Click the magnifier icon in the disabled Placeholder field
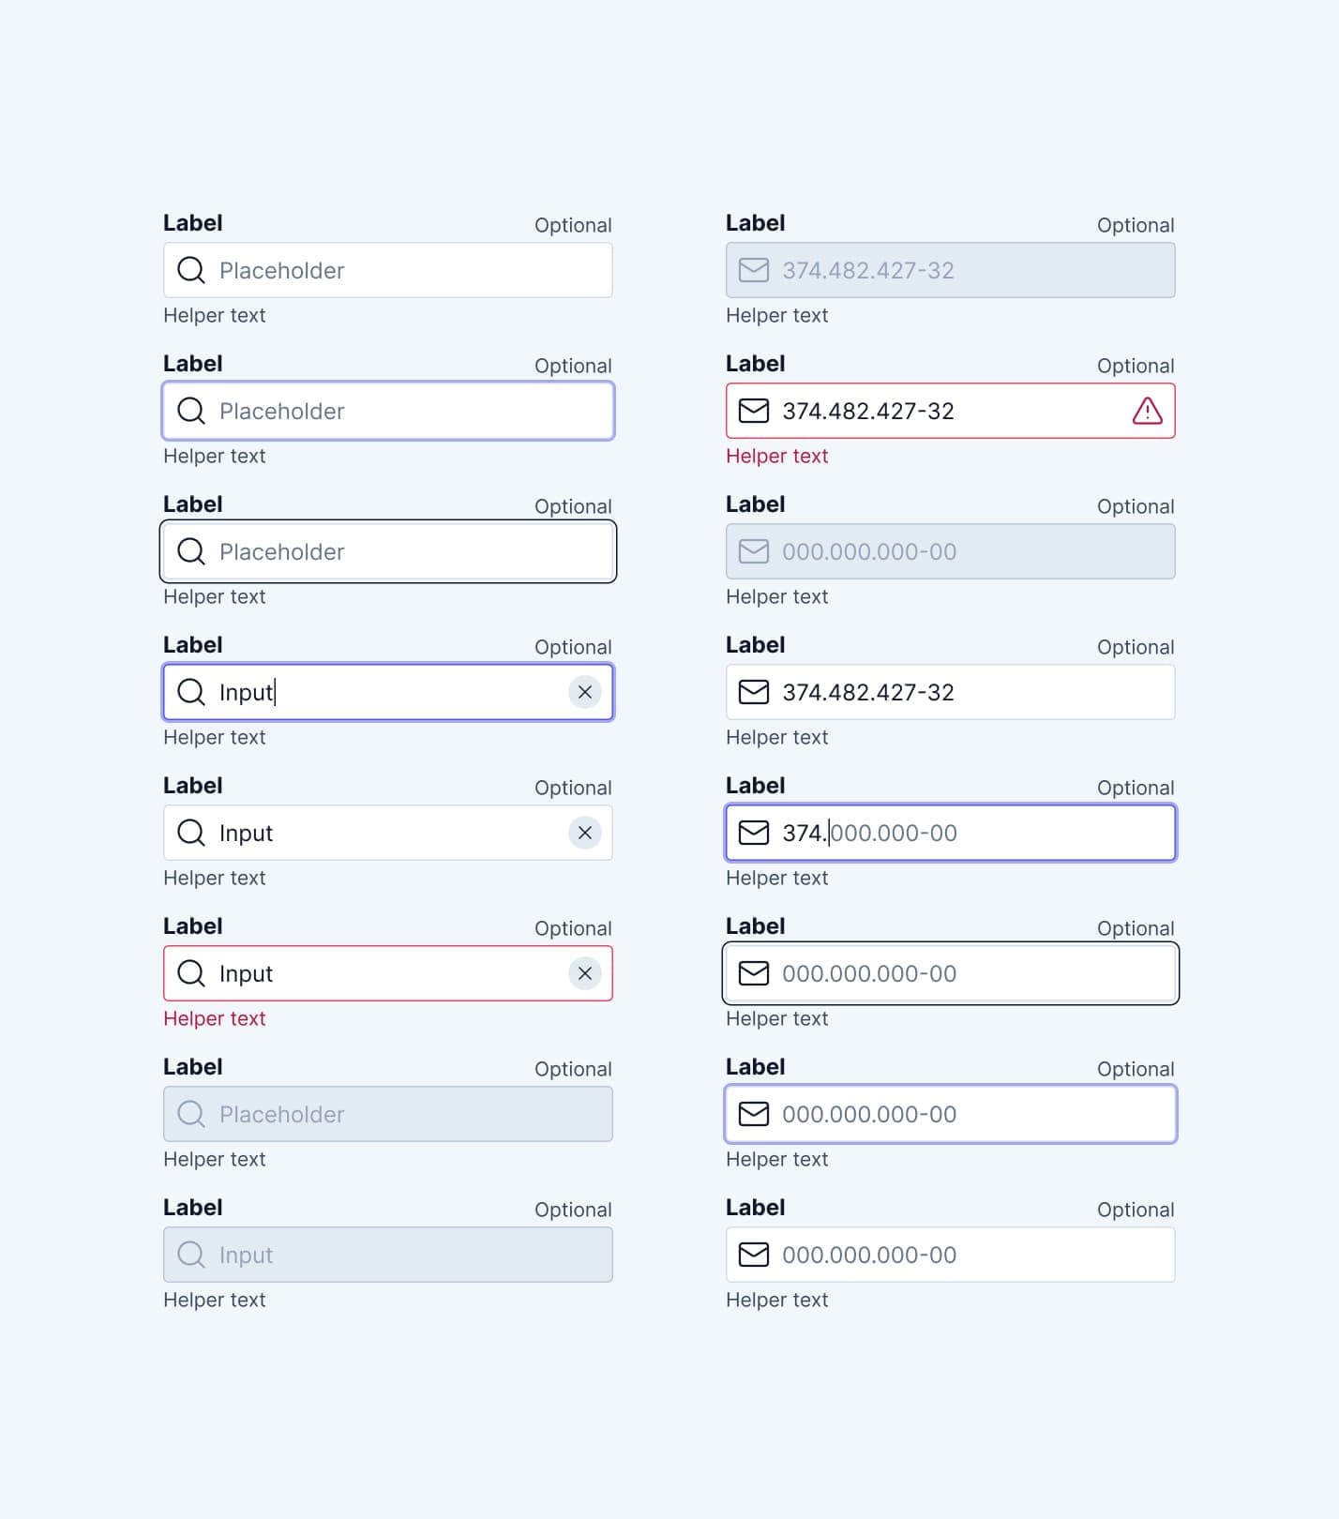 click(191, 1114)
